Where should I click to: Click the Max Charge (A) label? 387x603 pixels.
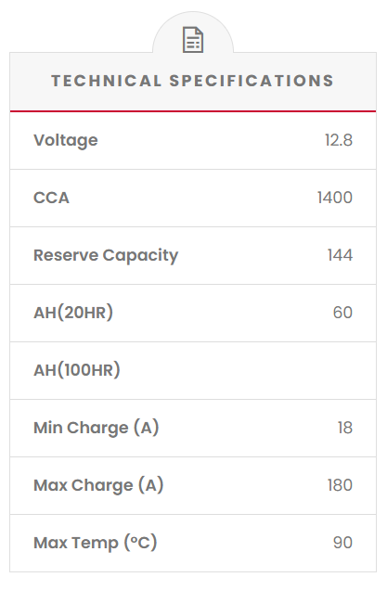tap(98, 485)
